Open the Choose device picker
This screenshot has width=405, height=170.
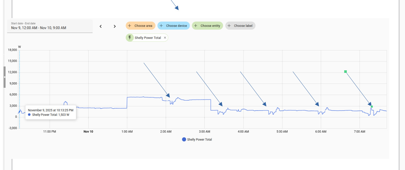[173, 26]
